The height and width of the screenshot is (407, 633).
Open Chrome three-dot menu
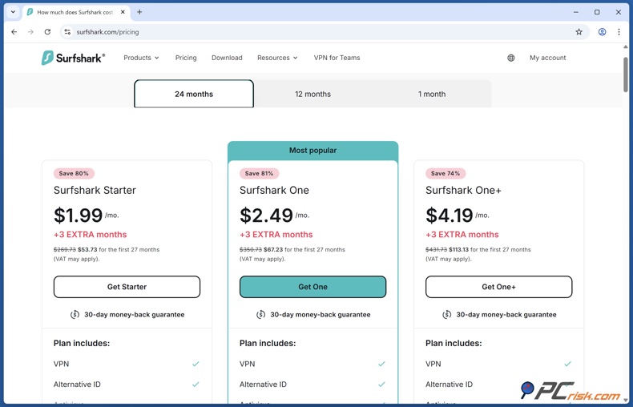tap(619, 32)
